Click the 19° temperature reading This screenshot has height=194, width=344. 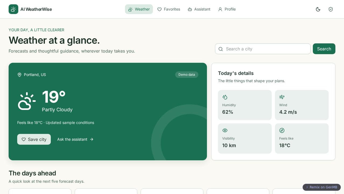pyautogui.click(x=54, y=97)
